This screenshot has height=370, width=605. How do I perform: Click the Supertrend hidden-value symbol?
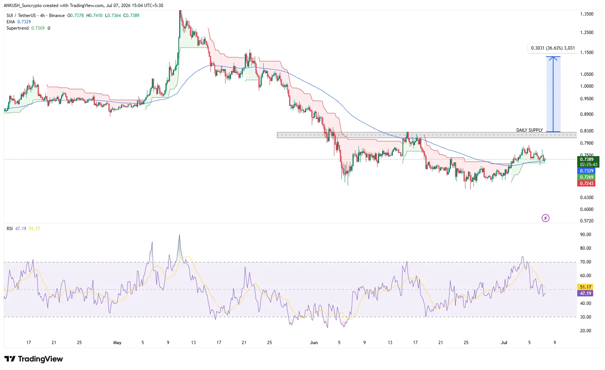tap(49, 28)
